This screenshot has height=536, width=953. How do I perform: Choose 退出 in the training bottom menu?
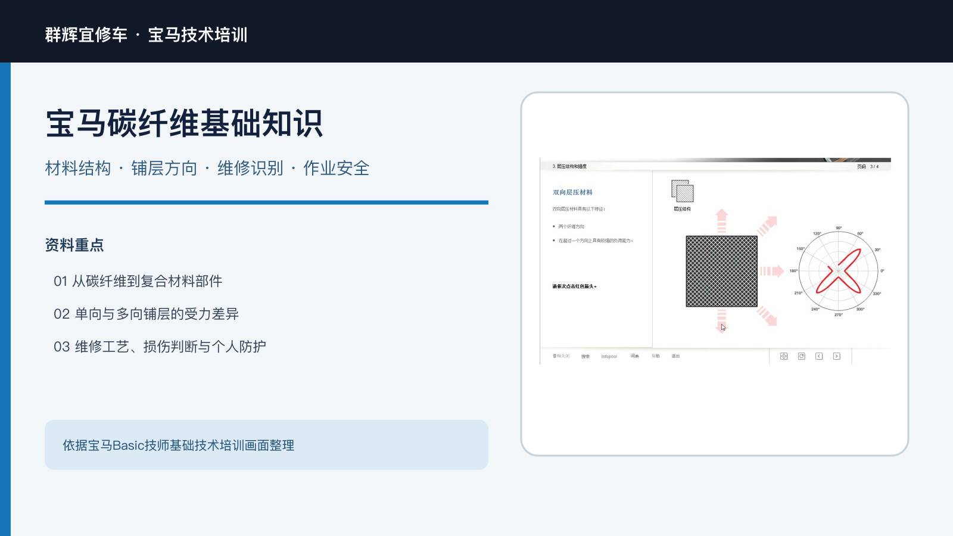(675, 356)
